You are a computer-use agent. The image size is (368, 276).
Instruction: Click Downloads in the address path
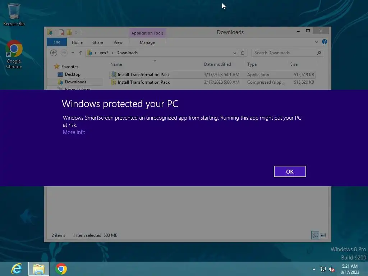tap(127, 53)
